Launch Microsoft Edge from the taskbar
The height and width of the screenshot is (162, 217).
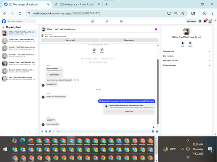point(23,140)
